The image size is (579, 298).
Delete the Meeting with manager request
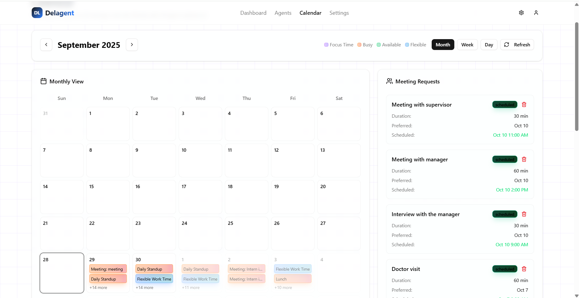pos(524,159)
